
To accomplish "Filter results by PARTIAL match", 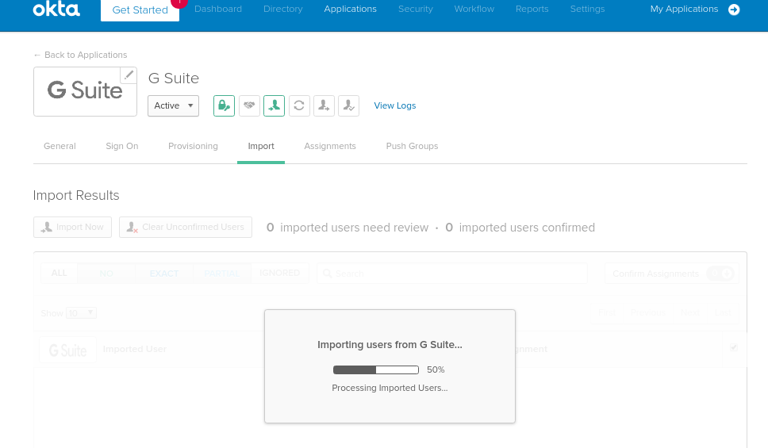I will [222, 274].
